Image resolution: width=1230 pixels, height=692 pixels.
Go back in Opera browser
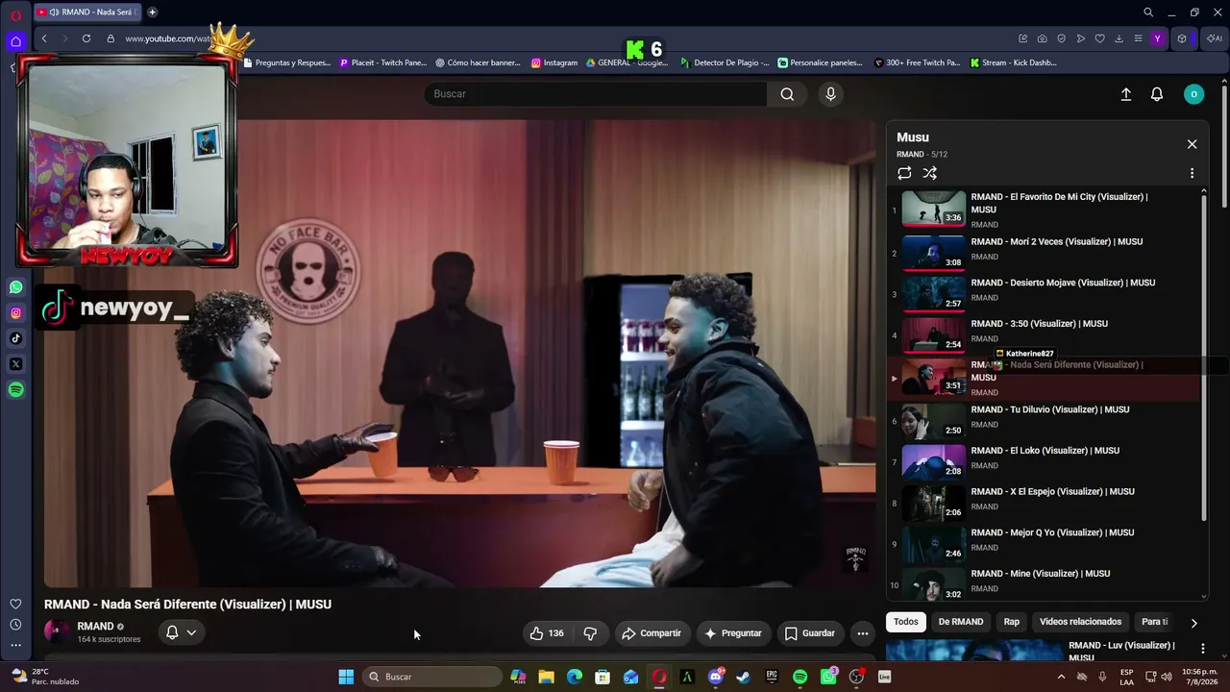[44, 38]
